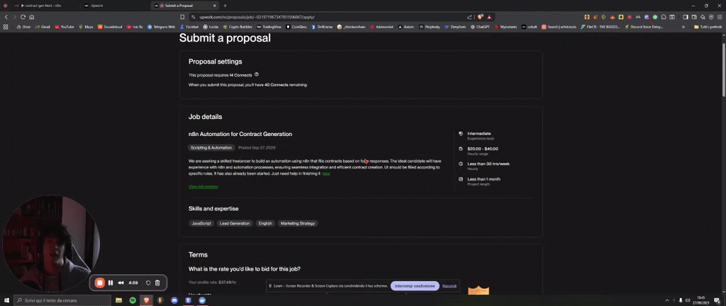The height and width of the screenshot is (306, 726).
Task: Click the $20.00 - $40.00 hourly range text
Action: (x=482, y=149)
